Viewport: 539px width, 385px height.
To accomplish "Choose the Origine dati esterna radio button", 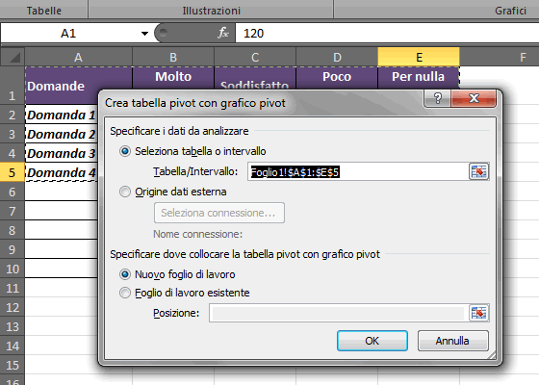I will click(125, 192).
